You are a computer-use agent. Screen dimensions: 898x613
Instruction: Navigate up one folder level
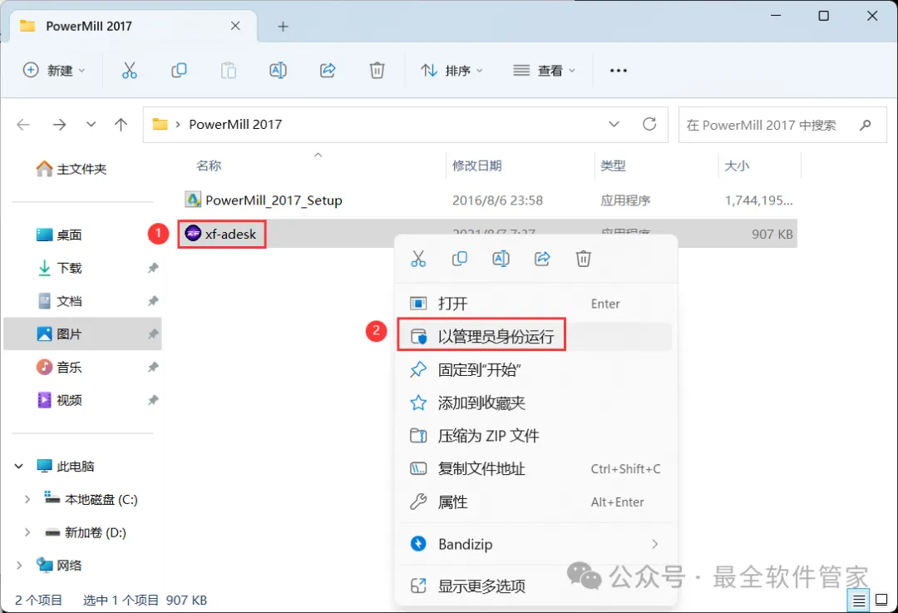(x=121, y=124)
